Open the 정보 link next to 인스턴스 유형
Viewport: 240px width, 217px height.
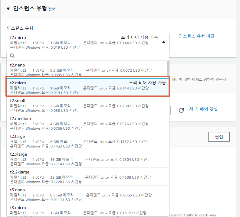(52, 9)
